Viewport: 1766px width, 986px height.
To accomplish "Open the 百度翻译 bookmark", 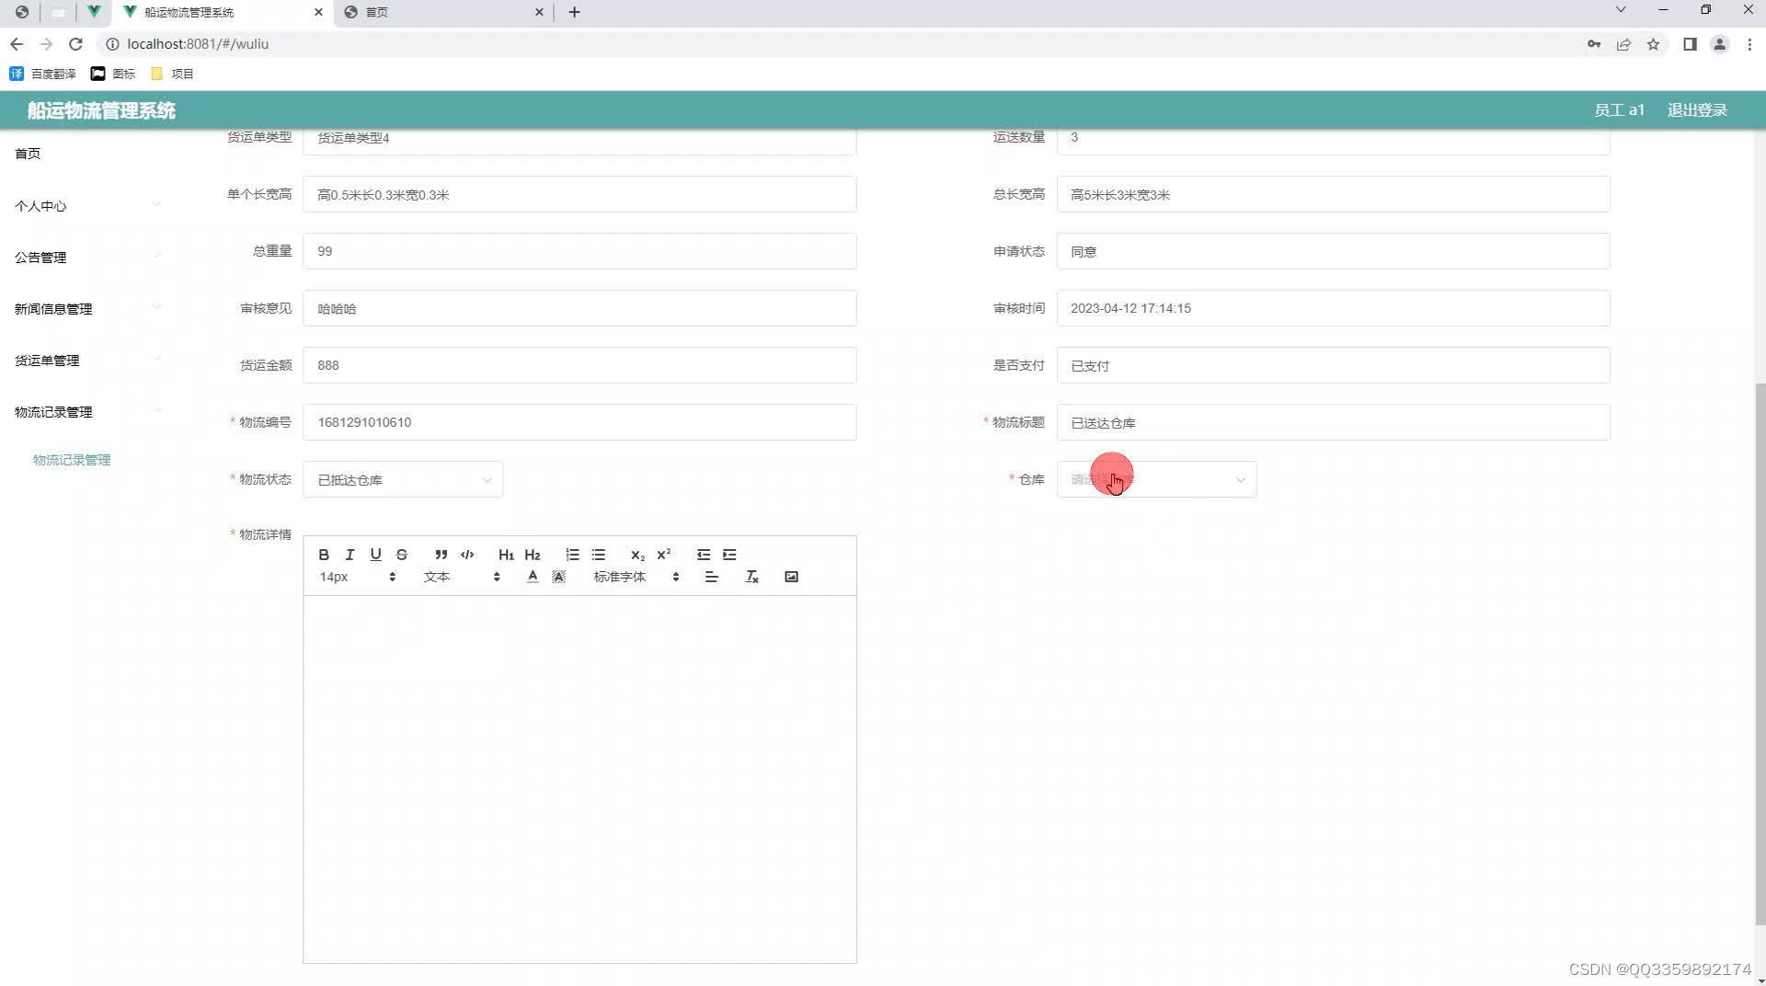I will pos(42,74).
